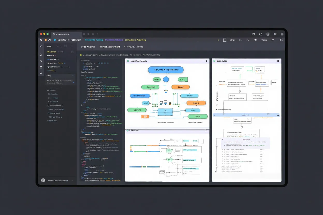Switch to the Threat Assessment tab
The image size is (323, 215).
point(110,47)
